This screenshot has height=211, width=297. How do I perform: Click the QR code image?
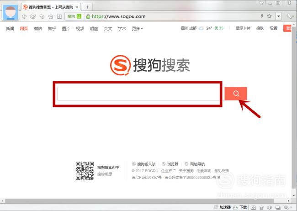[x=85, y=171]
